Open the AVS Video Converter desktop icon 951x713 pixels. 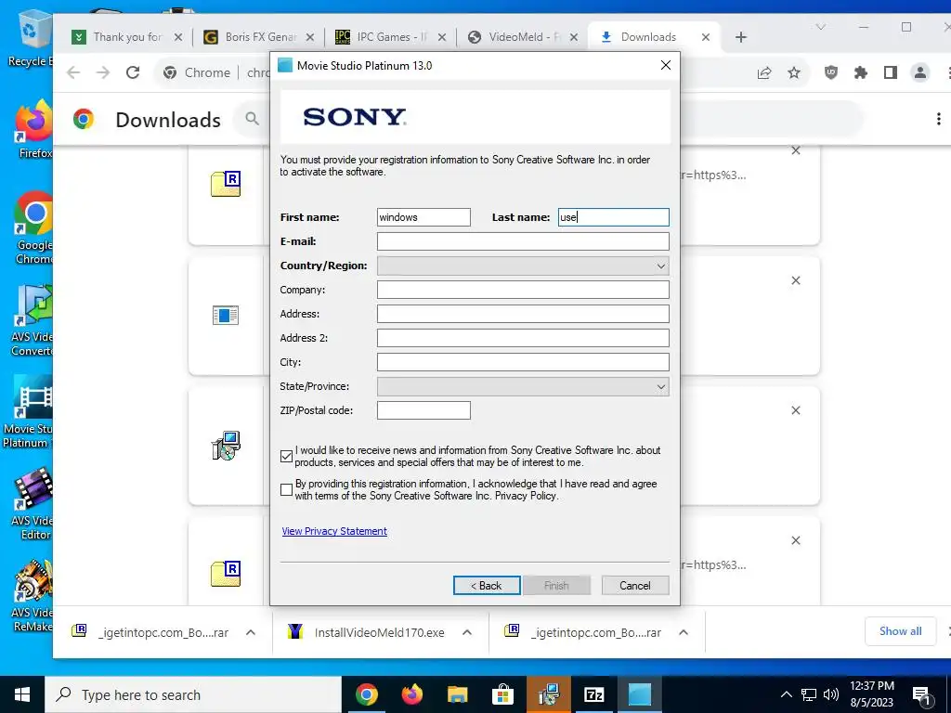click(x=32, y=320)
